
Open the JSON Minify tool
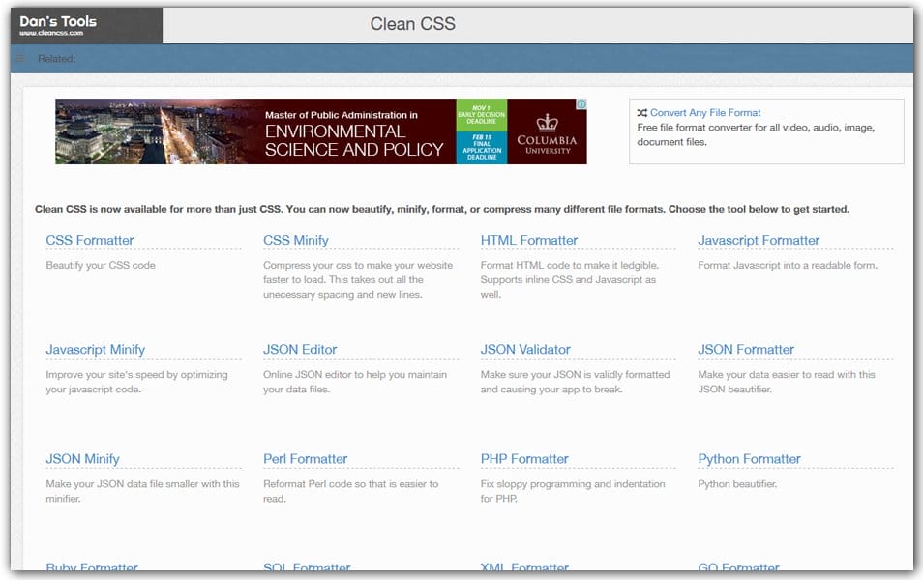tap(83, 458)
